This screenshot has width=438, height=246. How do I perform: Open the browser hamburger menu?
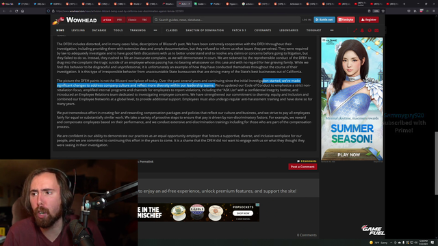(x=434, y=11)
